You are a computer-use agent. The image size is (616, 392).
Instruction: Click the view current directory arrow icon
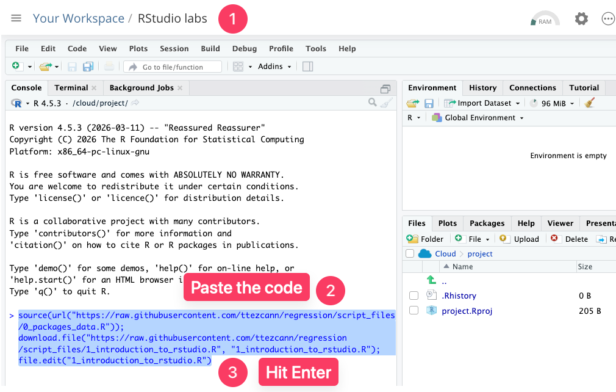point(135,103)
